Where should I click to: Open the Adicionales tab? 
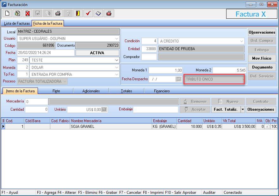[x=91, y=91]
